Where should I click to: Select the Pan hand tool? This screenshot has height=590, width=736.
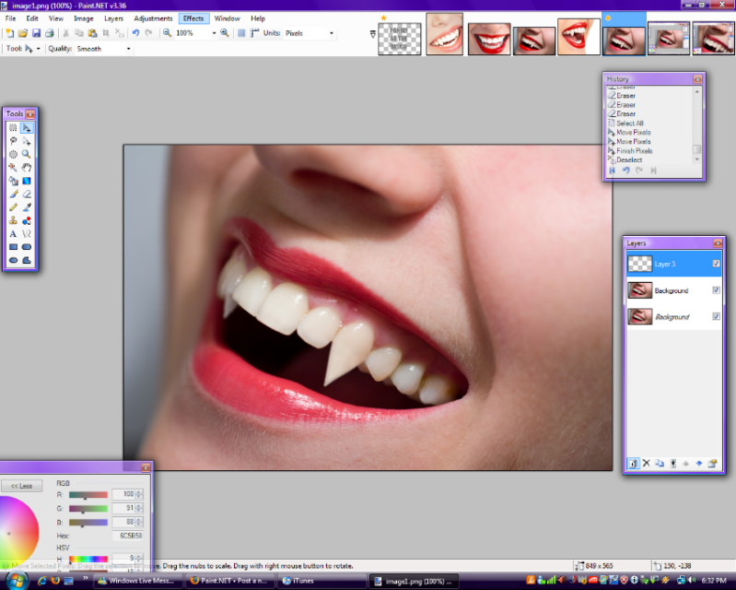[x=27, y=167]
